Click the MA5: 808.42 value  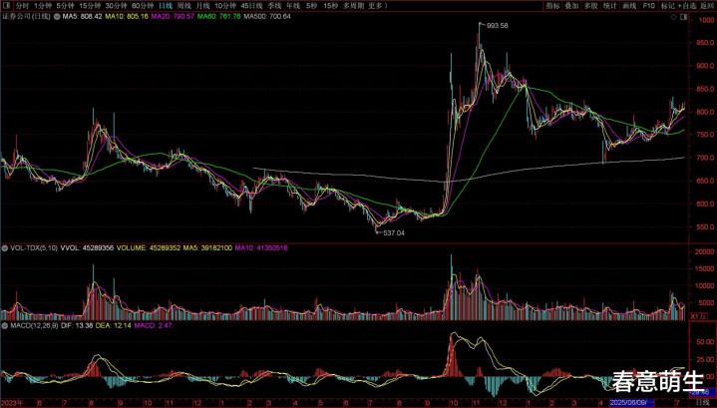tap(82, 17)
